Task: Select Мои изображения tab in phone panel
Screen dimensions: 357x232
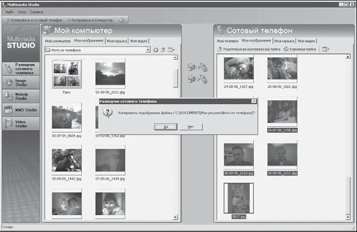Action: coord(256,41)
